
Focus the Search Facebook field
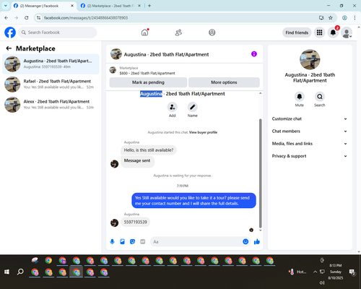click(58, 33)
